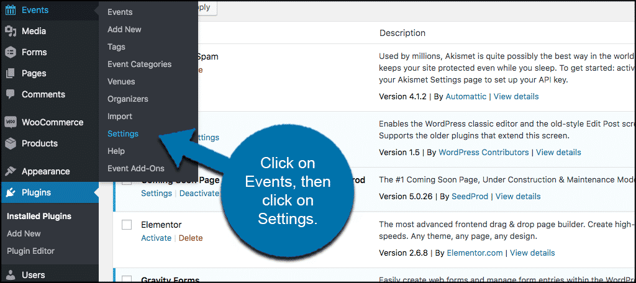Open Settings link under Coming Soon Page
This screenshot has width=636, height=283.
[x=156, y=194]
